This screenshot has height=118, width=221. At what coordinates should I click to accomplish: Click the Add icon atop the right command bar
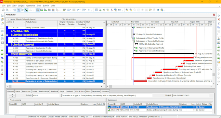click(219, 16)
